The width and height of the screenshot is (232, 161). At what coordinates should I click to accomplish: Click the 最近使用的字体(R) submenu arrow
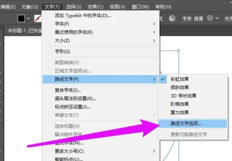click(154, 32)
